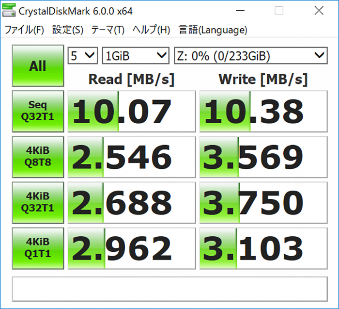
Task: Run the 4KiB Q32T1 test
Action: [x=38, y=202]
